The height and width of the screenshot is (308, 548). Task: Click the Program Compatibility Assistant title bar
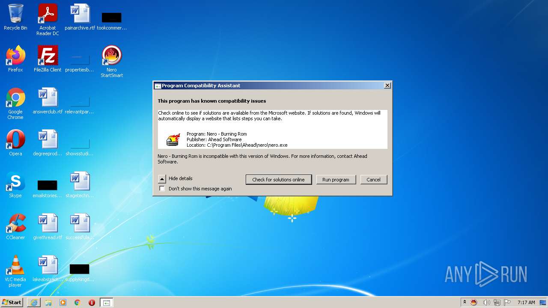(x=272, y=86)
